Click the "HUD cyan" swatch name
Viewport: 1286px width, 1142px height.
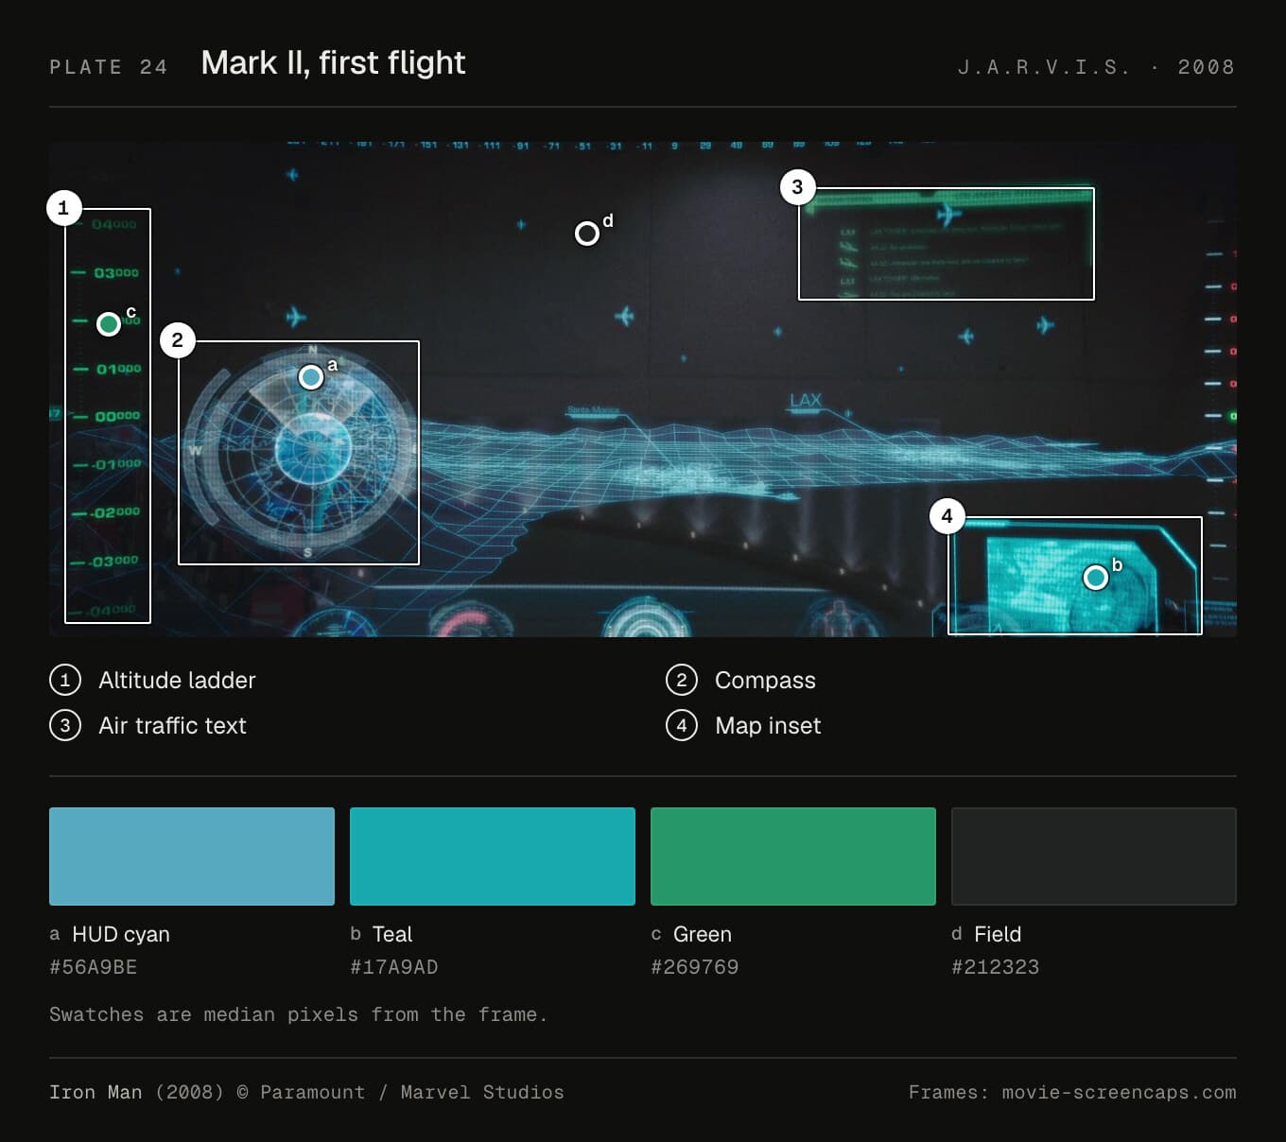point(121,934)
